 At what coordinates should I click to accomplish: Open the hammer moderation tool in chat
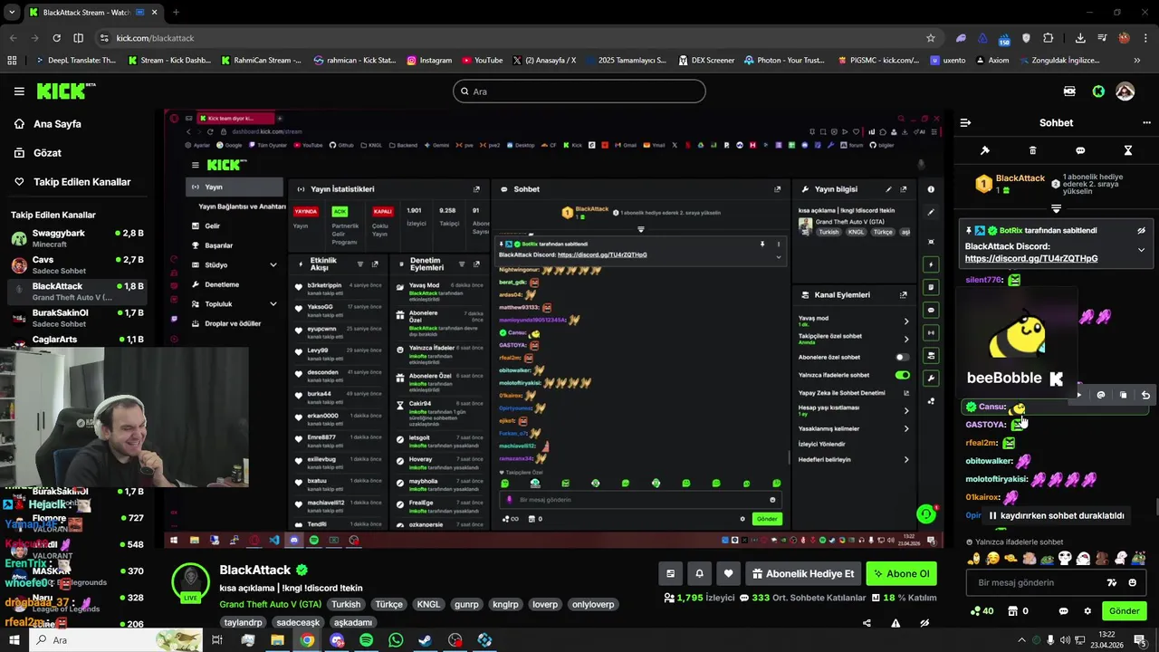pyautogui.click(x=985, y=150)
